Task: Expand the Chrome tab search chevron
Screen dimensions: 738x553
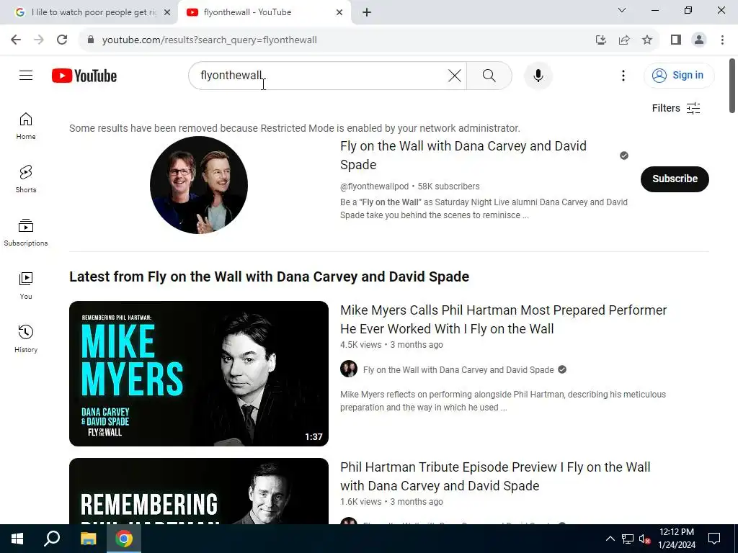Action: (622, 10)
